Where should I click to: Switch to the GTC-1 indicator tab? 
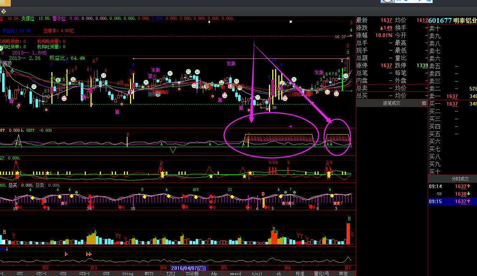(x=41, y=273)
